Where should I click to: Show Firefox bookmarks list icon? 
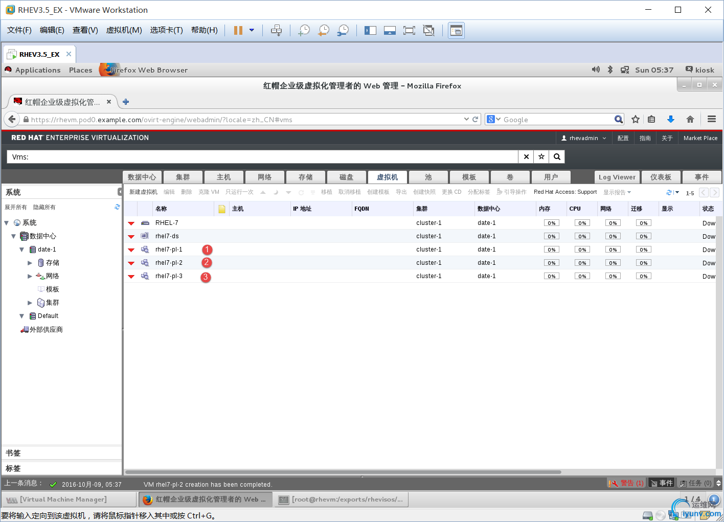pyautogui.click(x=651, y=119)
